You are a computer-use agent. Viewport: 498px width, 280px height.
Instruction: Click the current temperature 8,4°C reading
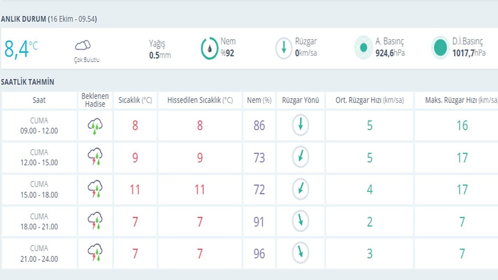pos(21,49)
